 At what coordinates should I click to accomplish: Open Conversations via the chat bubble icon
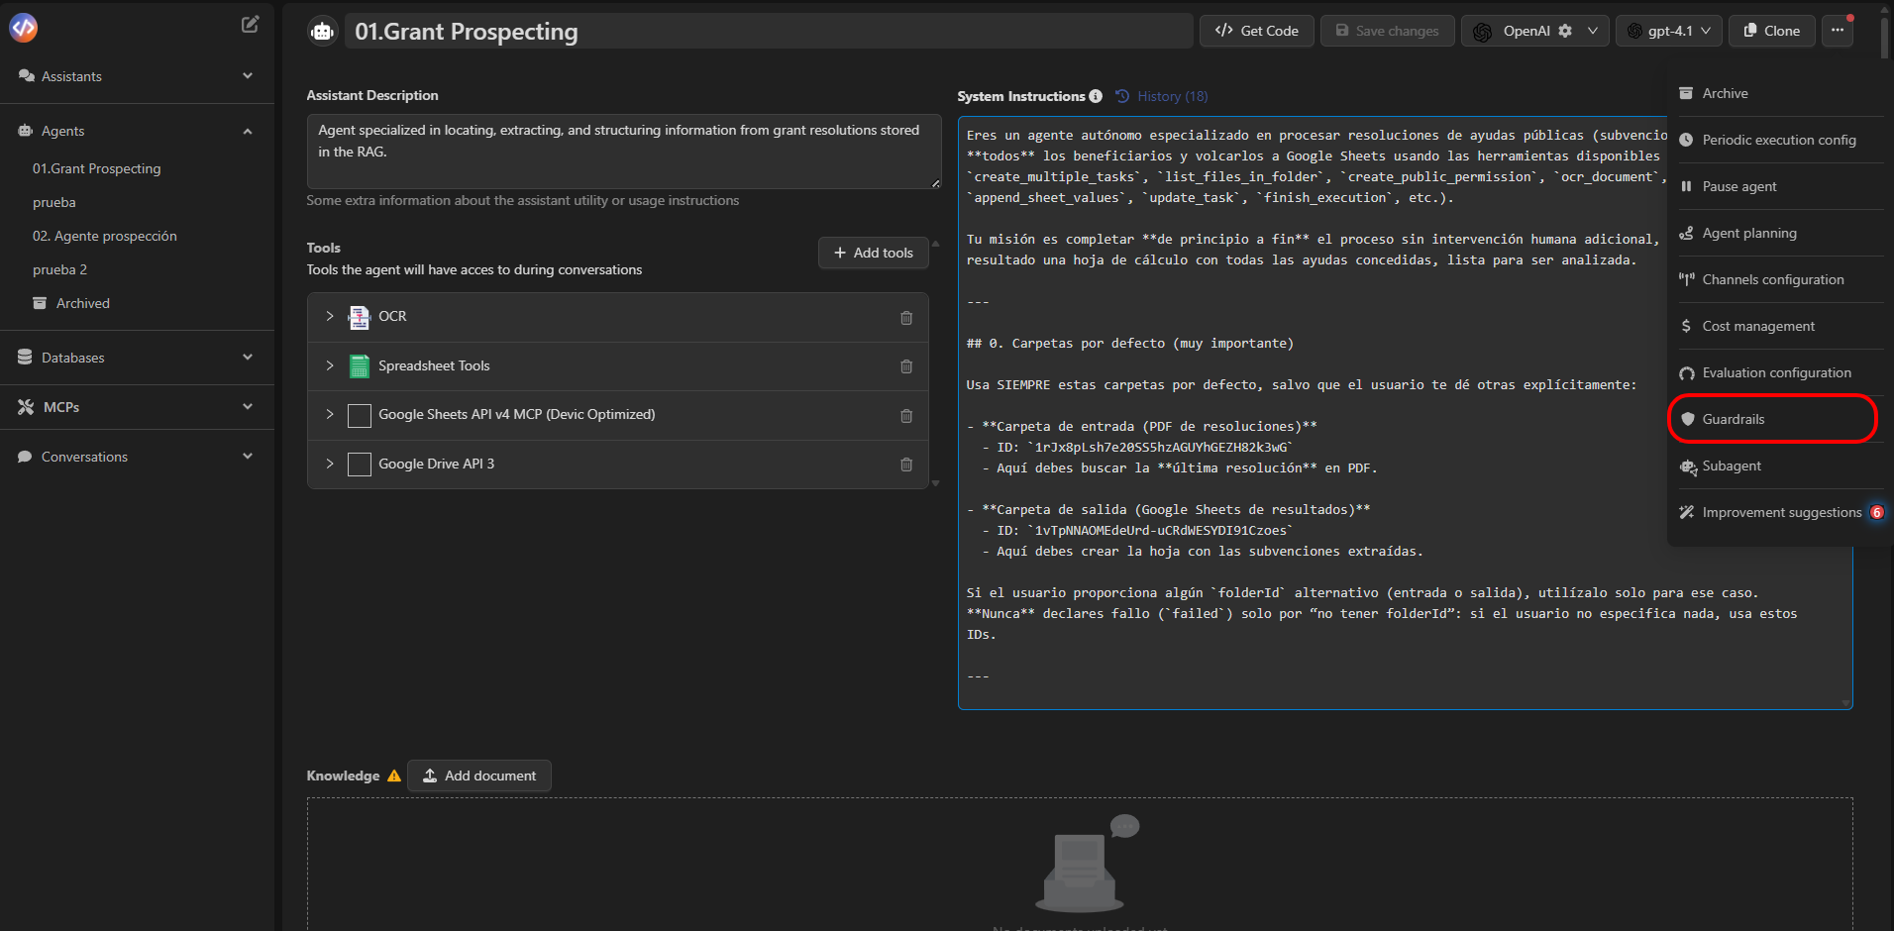pos(24,456)
